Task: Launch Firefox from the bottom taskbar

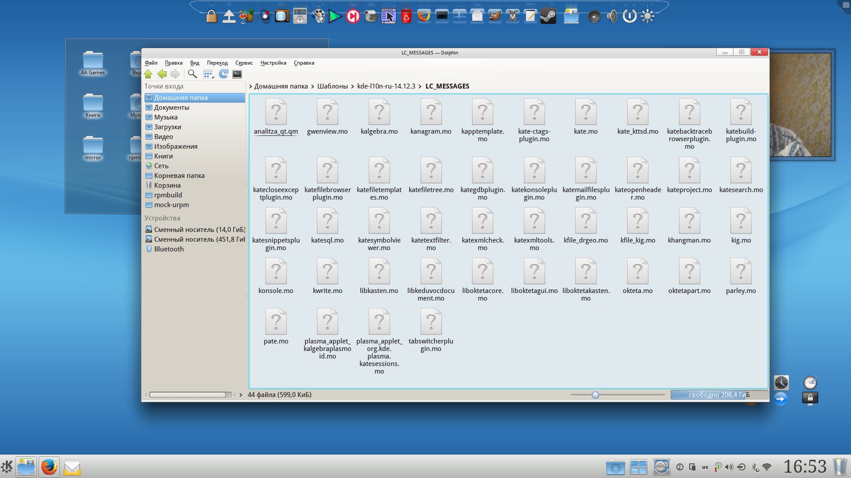Action: 49,467
